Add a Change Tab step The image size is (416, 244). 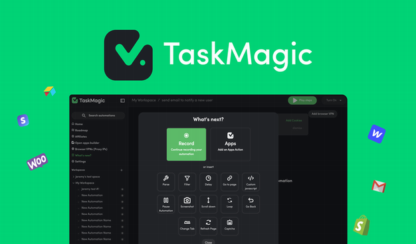187,226
